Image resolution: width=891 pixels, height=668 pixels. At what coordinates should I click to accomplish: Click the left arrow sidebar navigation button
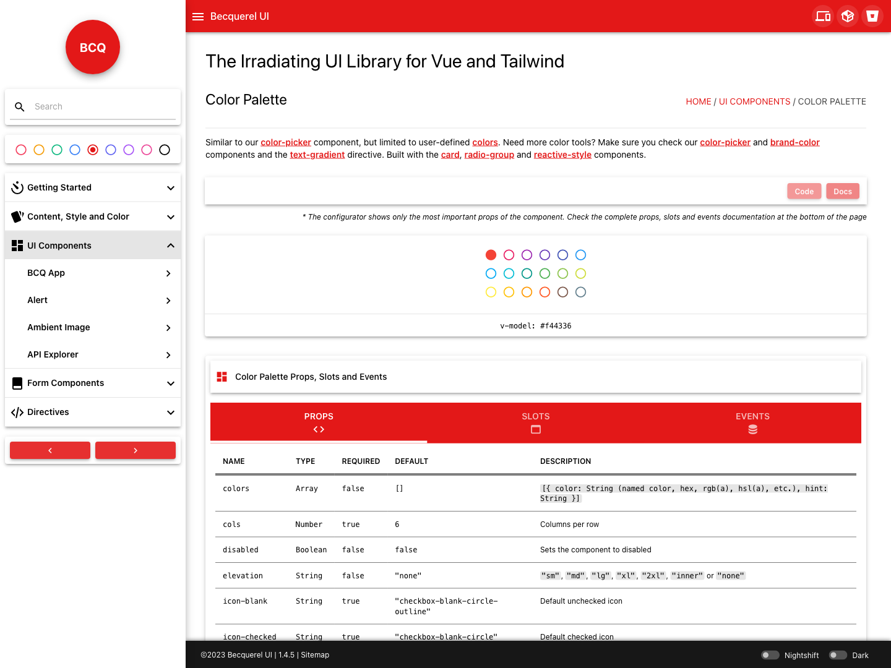pos(50,450)
